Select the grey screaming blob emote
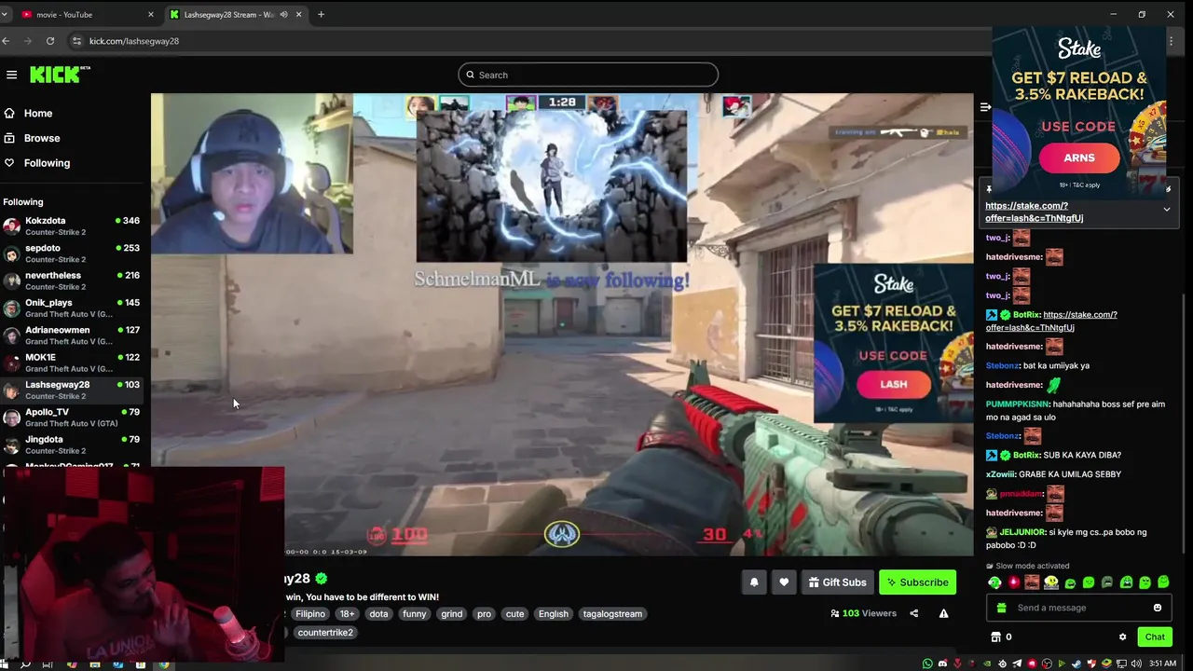 pos(1107,582)
